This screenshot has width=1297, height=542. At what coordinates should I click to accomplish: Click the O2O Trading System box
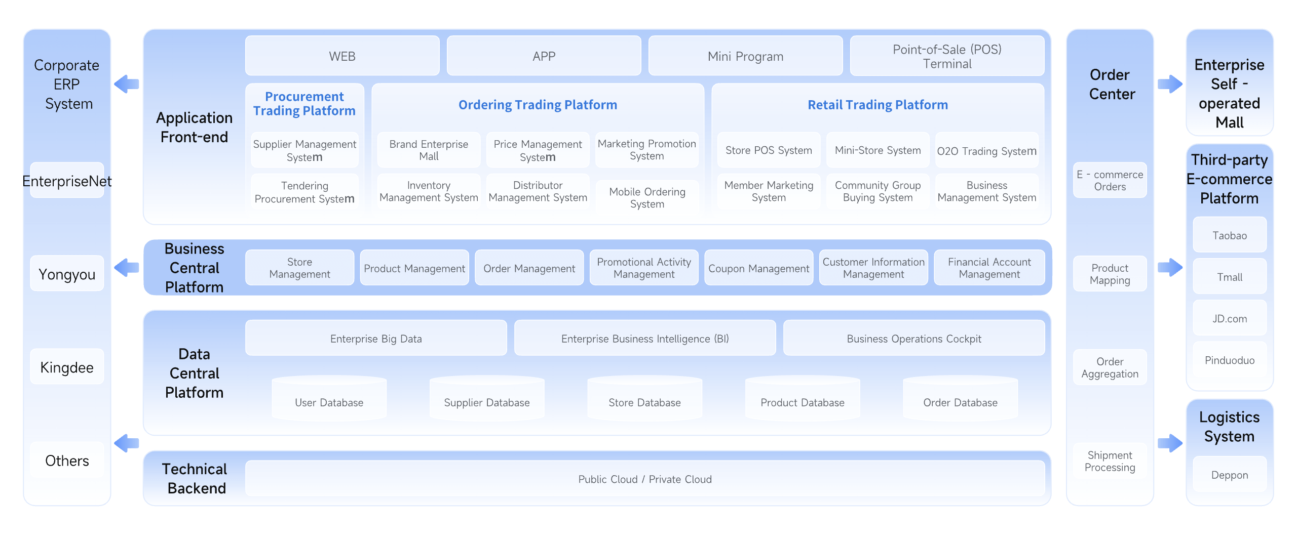pyautogui.click(x=986, y=151)
